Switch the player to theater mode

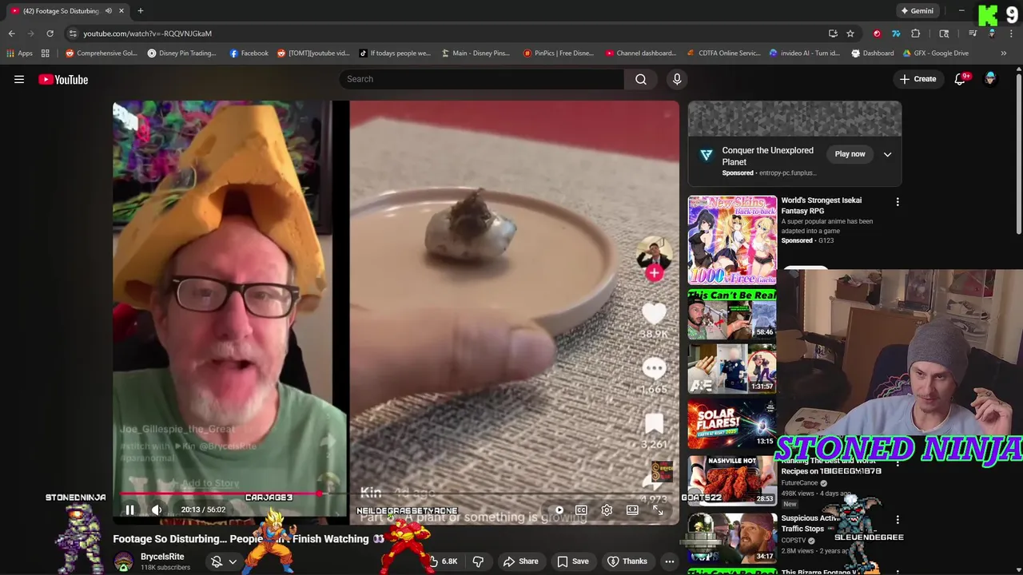click(x=632, y=510)
